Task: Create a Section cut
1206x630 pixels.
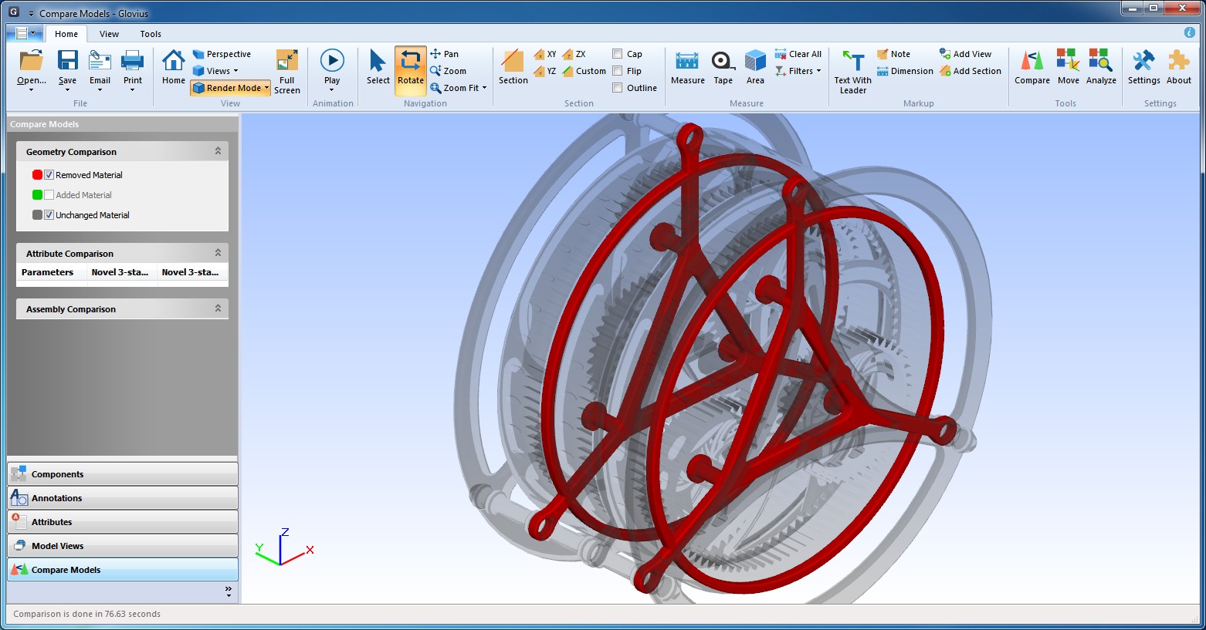Action: tap(513, 68)
